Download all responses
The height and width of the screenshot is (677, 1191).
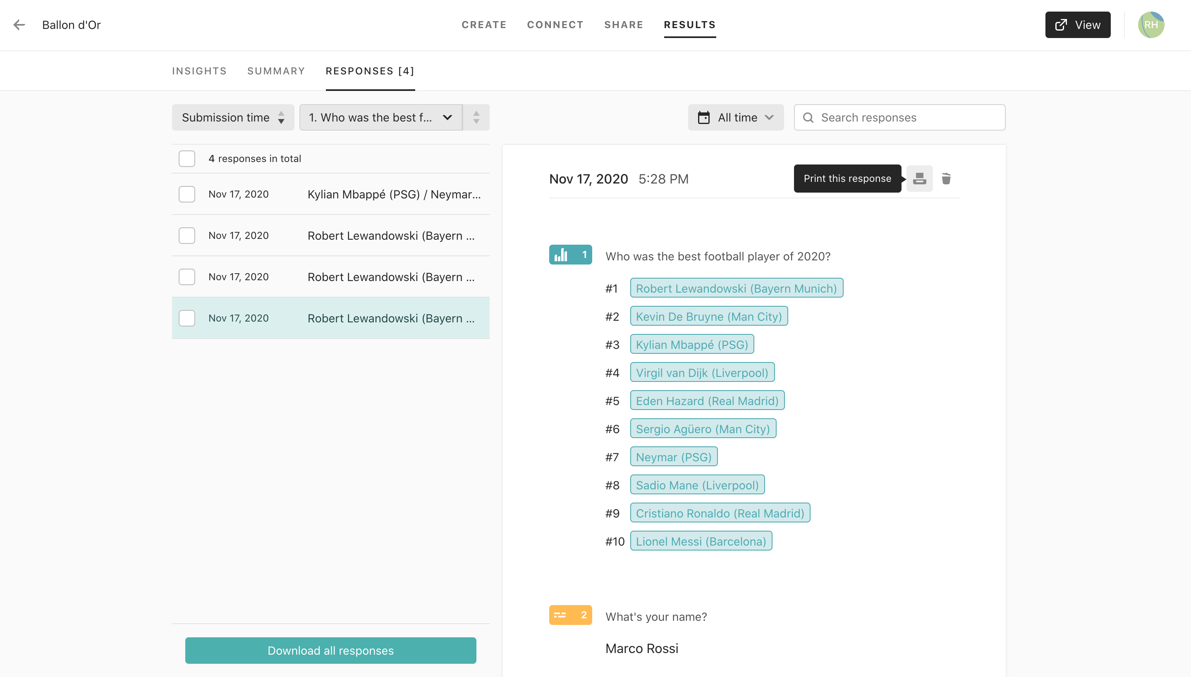pos(331,651)
